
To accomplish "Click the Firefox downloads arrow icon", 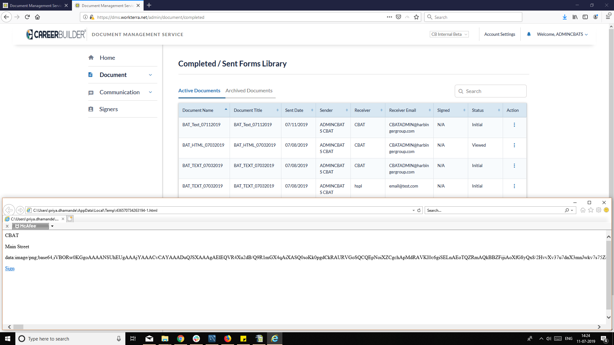I will pos(564,17).
